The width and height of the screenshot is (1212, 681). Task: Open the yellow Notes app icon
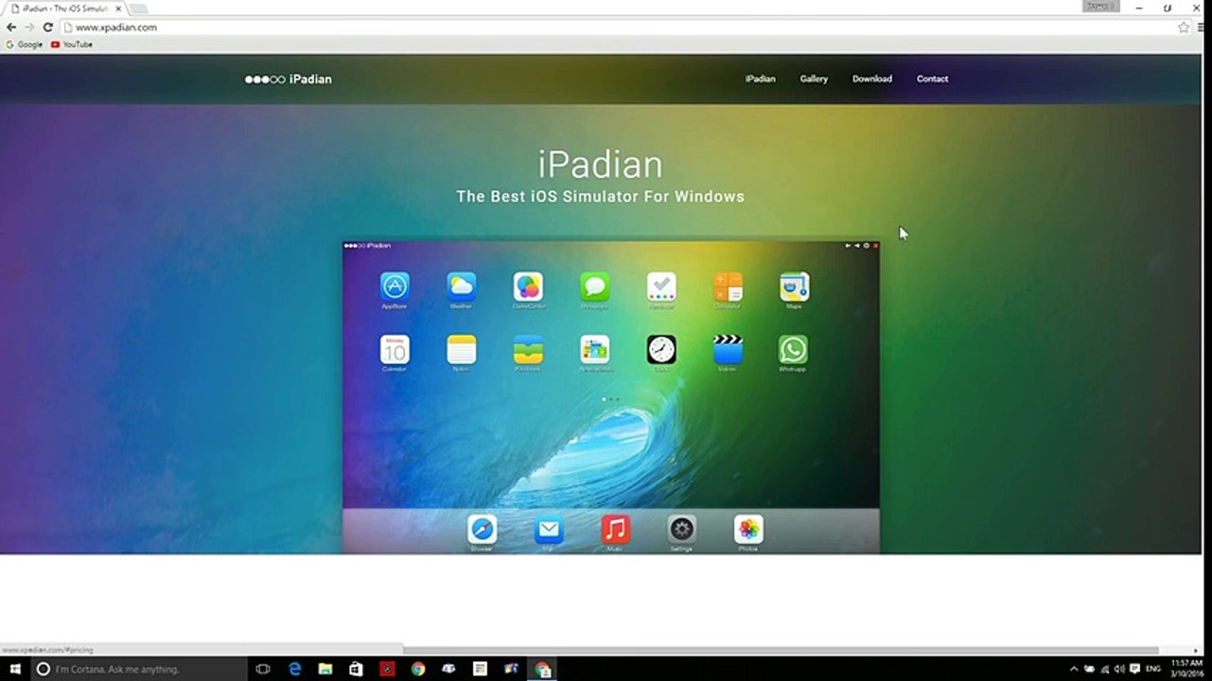[x=462, y=349]
